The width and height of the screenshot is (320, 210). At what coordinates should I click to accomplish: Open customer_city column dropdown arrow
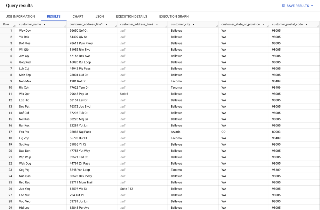click(194, 24)
